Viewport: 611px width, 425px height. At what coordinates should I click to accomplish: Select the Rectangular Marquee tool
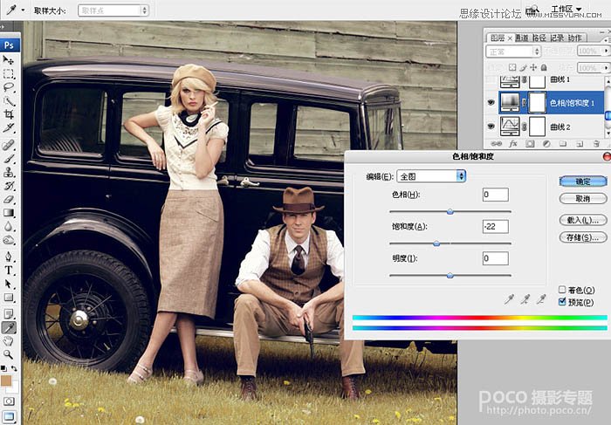tap(8, 73)
